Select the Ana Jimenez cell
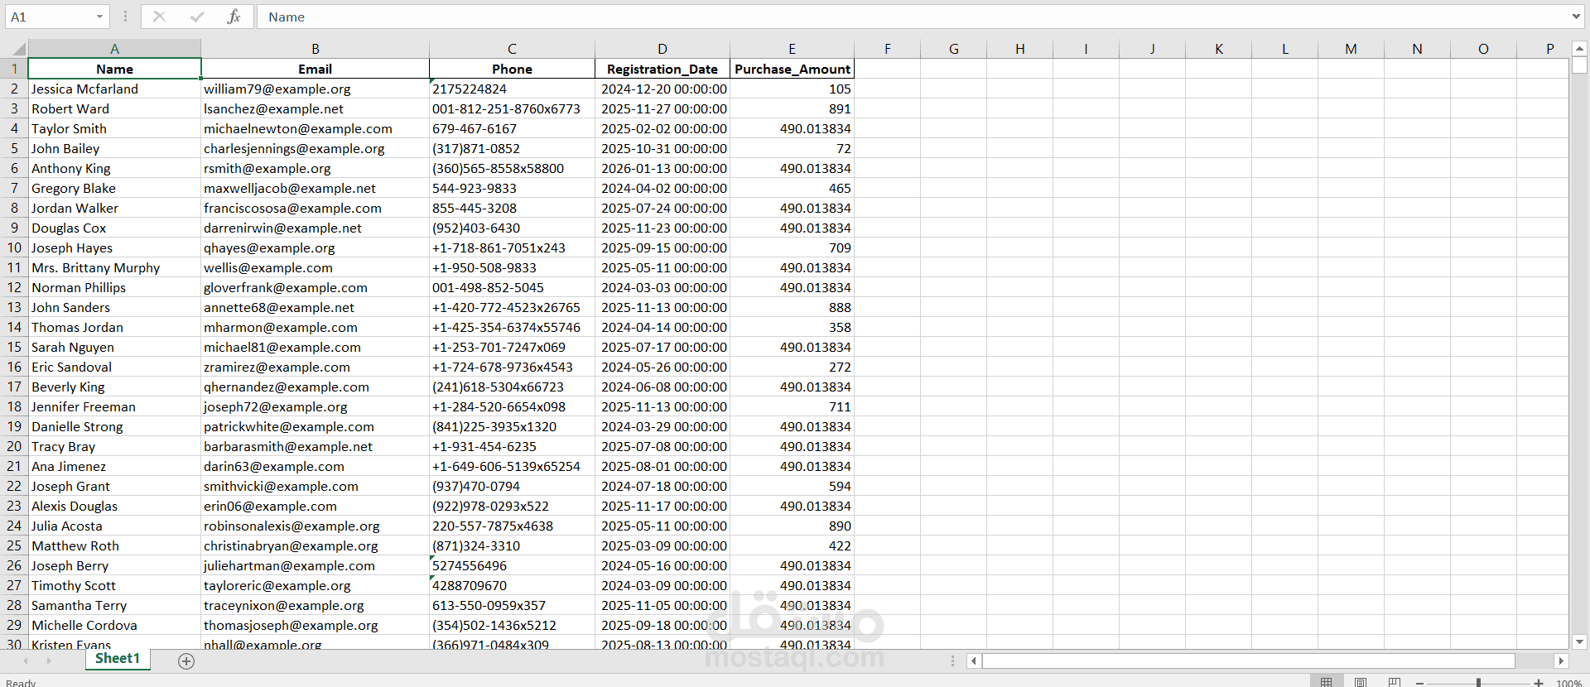 click(x=114, y=466)
